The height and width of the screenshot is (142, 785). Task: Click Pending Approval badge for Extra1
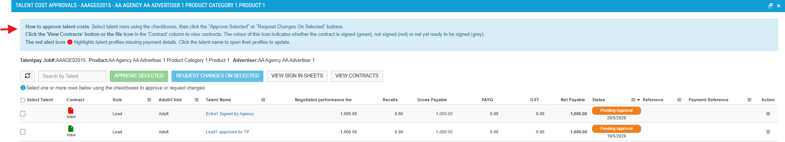click(616, 111)
